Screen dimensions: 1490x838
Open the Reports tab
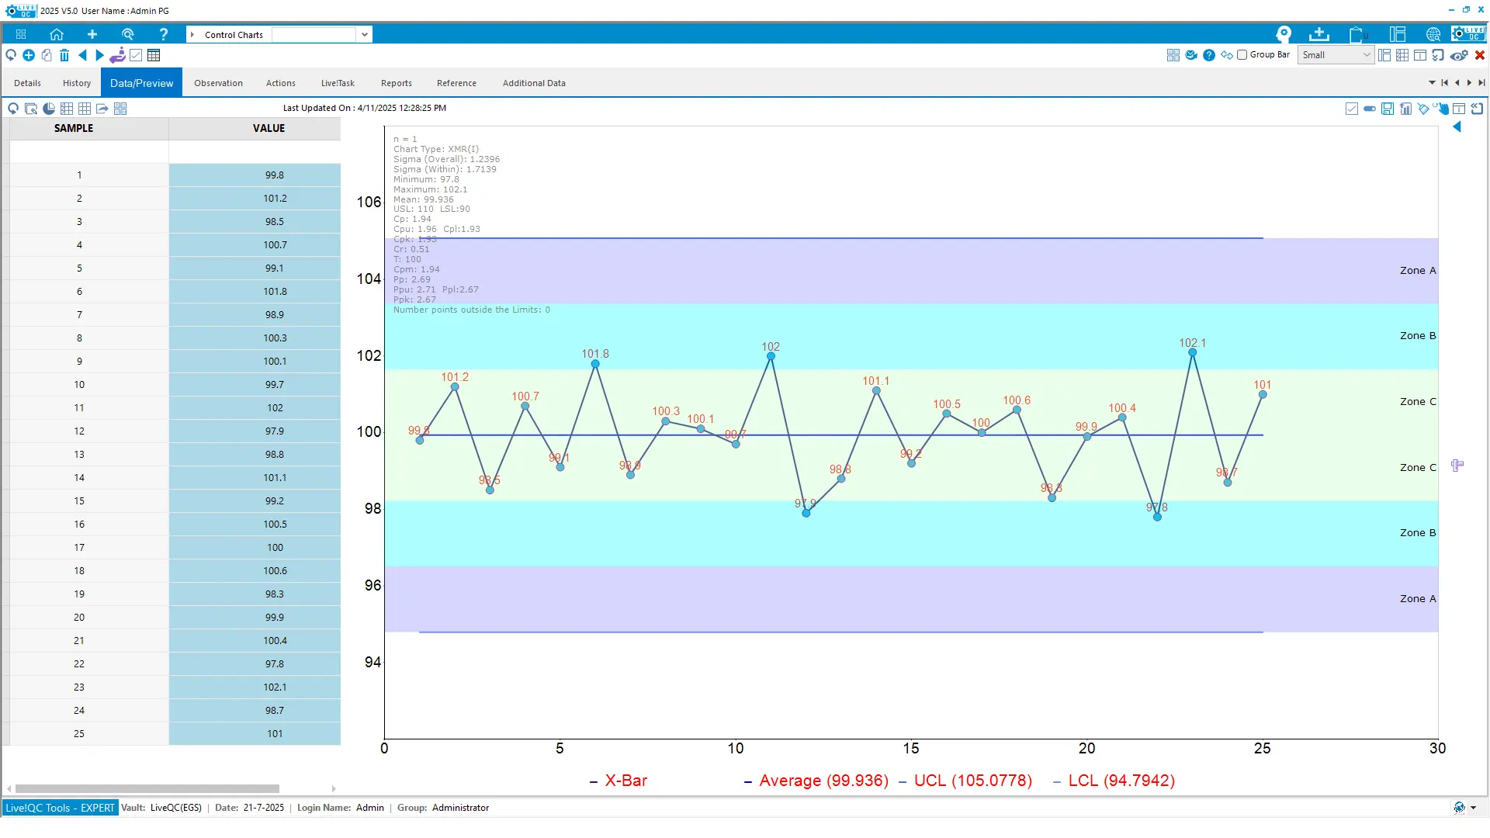(397, 83)
